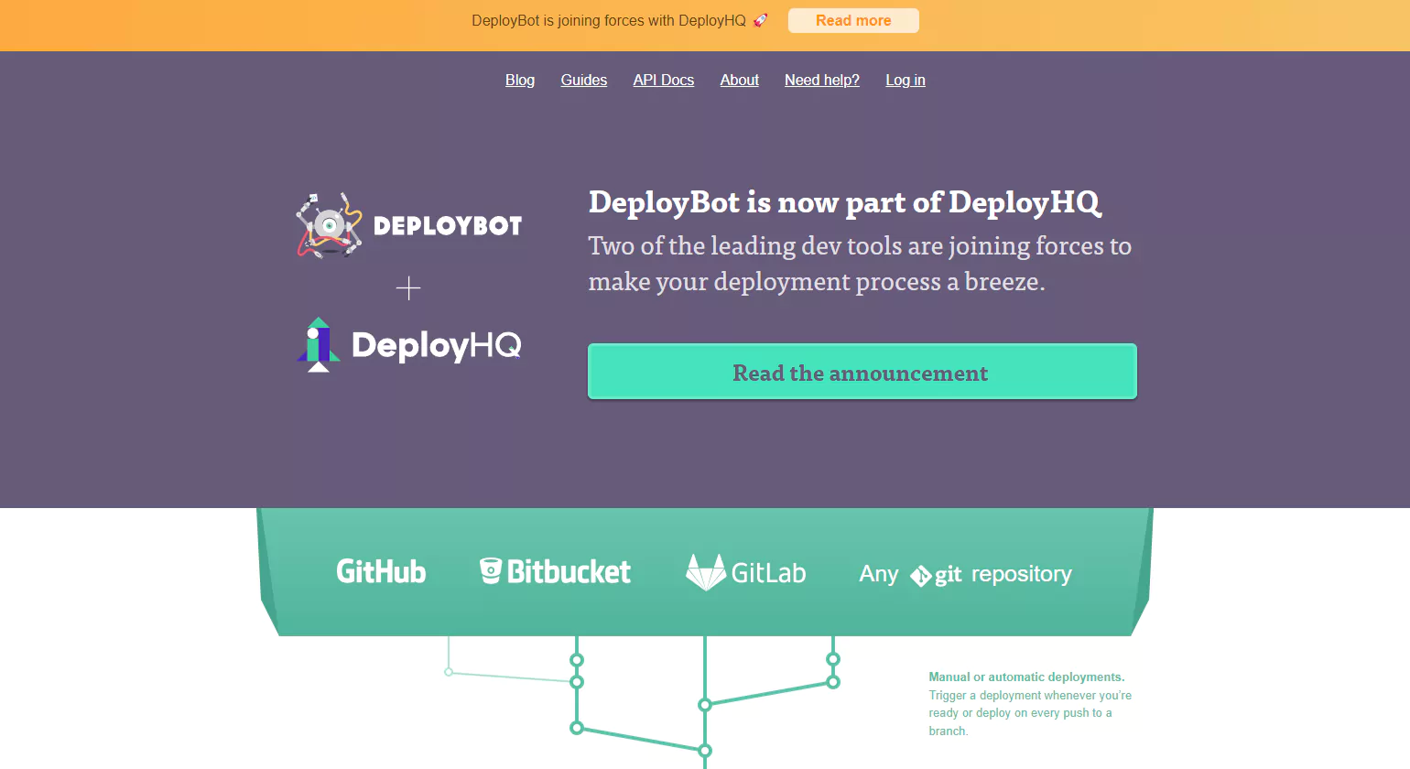
Task: Open the API Docs page
Action: click(663, 81)
